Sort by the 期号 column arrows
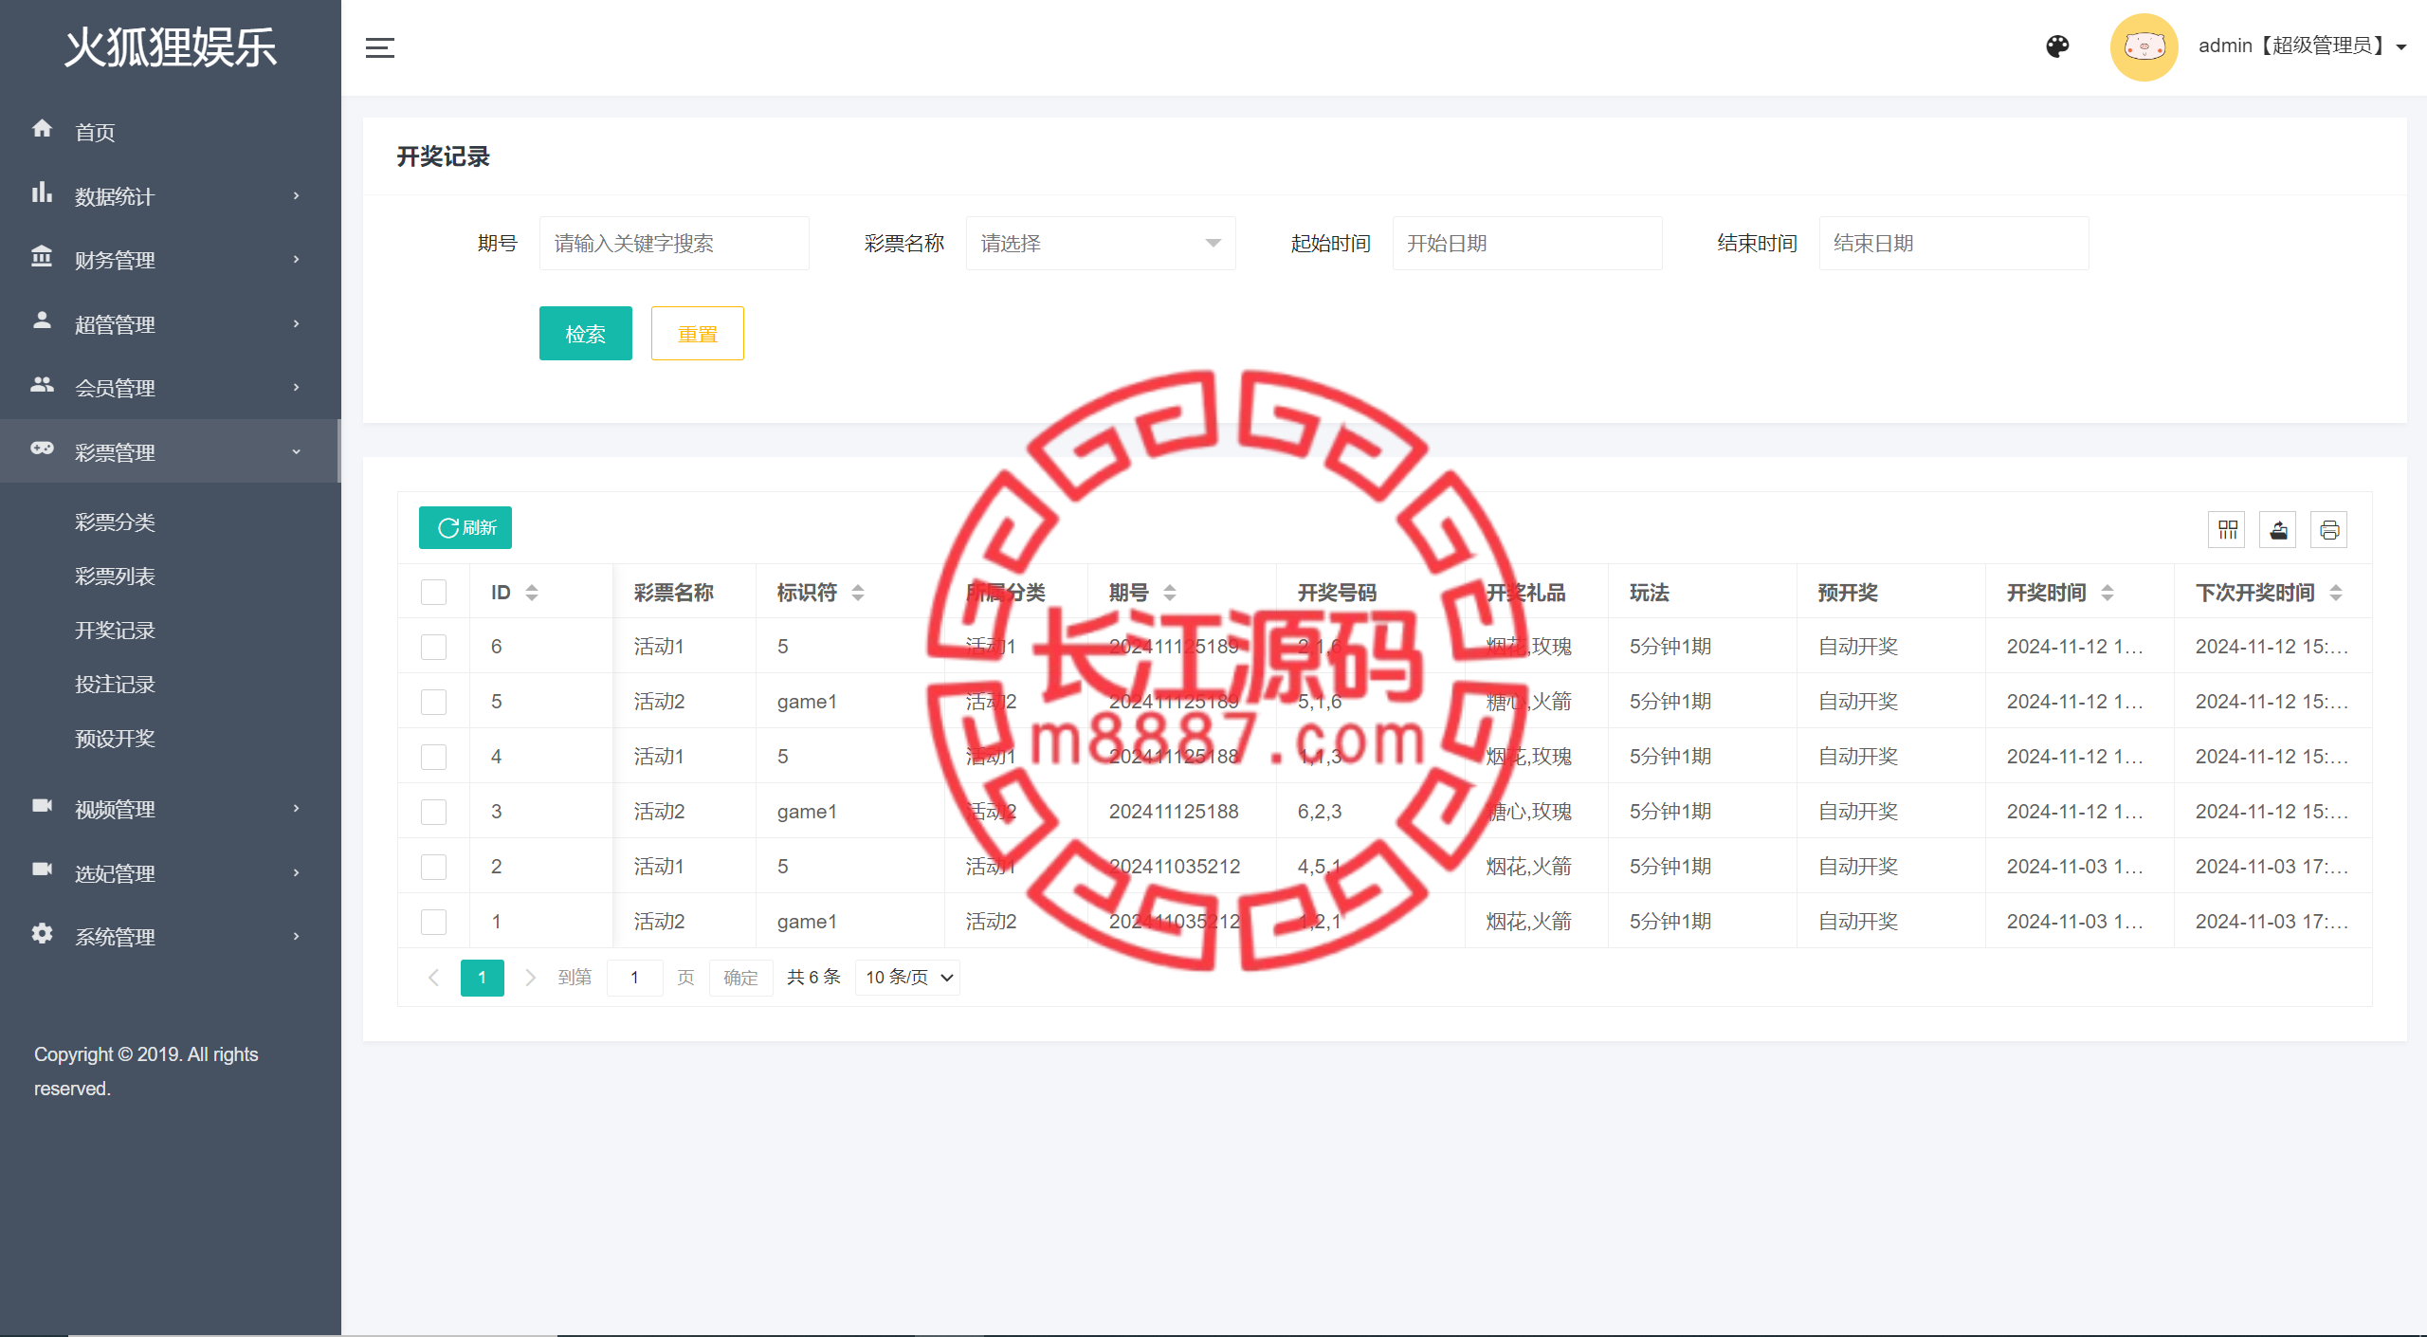Screen dimensions: 2427x1337 pyautogui.click(x=1170, y=593)
